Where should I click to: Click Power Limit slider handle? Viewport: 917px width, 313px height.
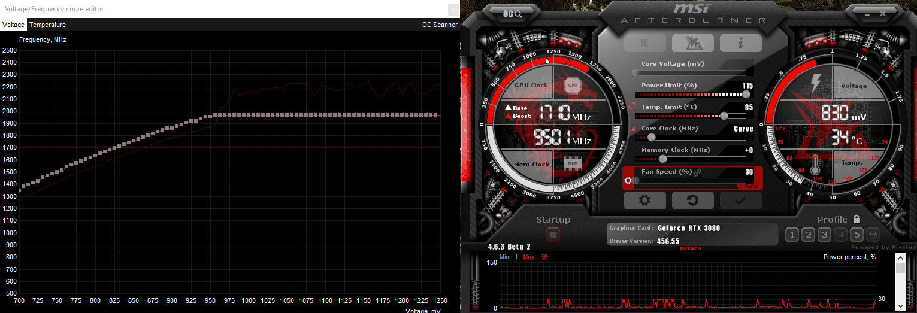click(747, 94)
